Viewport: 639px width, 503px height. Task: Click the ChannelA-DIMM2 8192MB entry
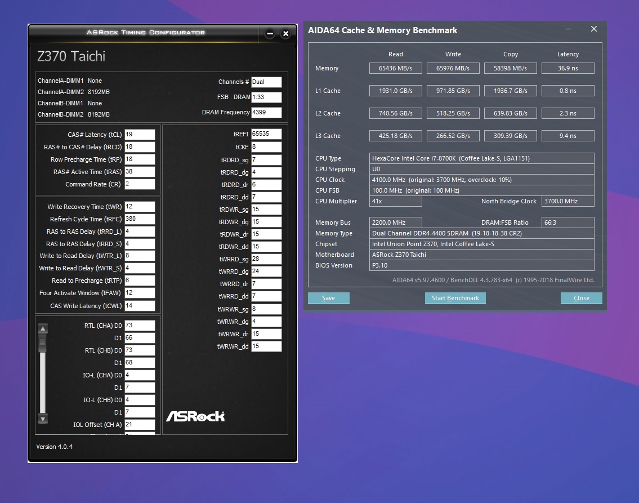click(74, 92)
